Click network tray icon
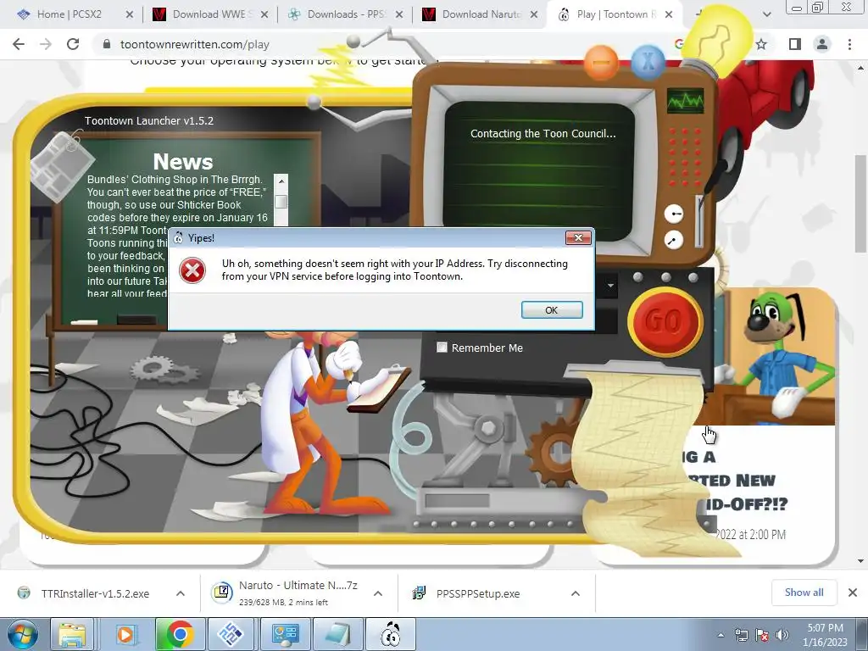Image resolution: width=868 pixels, height=651 pixels. pos(741,635)
